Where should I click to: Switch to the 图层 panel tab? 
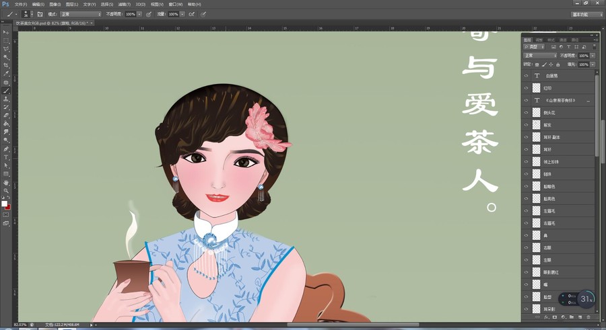point(527,40)
